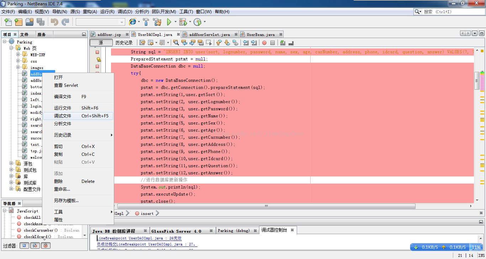Click Find Next Occurrence editor icon
This screenshot has width=486, height=259.
(192, 43)
